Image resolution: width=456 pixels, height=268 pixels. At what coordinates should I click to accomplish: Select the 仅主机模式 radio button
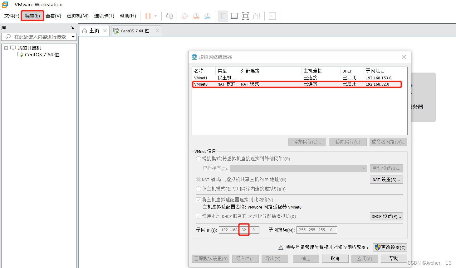pyautogui.click(x=199, y=189)
